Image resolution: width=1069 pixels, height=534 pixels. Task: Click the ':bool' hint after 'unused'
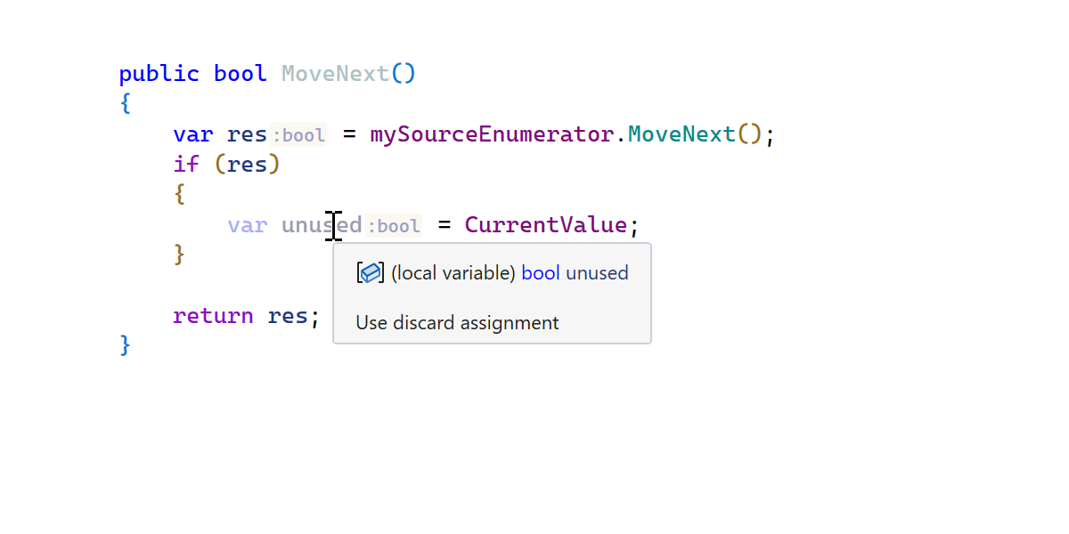point(393,226)
